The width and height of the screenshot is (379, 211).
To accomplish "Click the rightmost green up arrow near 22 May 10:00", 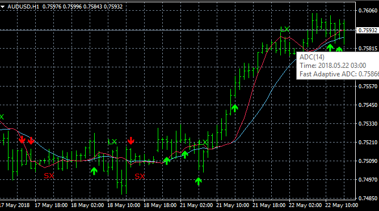I will pos(339,50).
